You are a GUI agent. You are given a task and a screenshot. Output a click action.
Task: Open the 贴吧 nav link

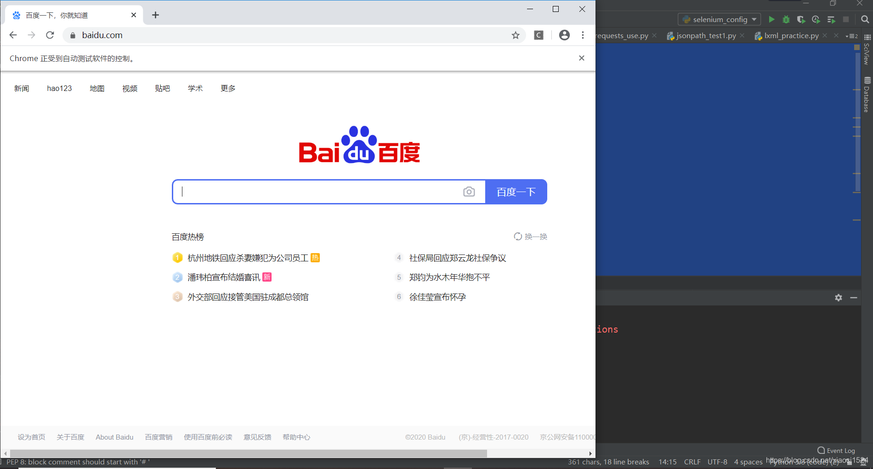[163, 88]
